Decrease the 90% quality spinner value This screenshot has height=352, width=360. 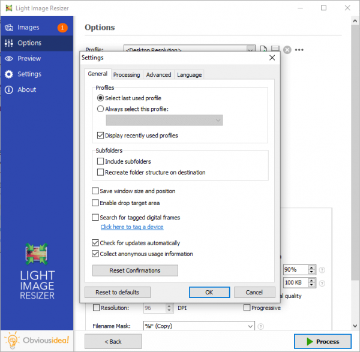tap(311, 272)
